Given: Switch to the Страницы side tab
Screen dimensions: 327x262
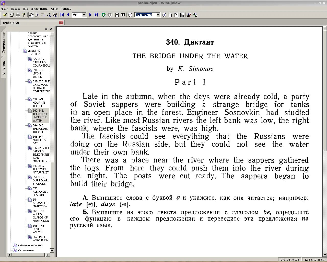Looking at the screenshot, I should pyautogui.click(x=3, y=67).
